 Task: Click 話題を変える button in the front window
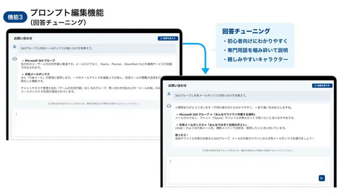[x=322, y=85]
